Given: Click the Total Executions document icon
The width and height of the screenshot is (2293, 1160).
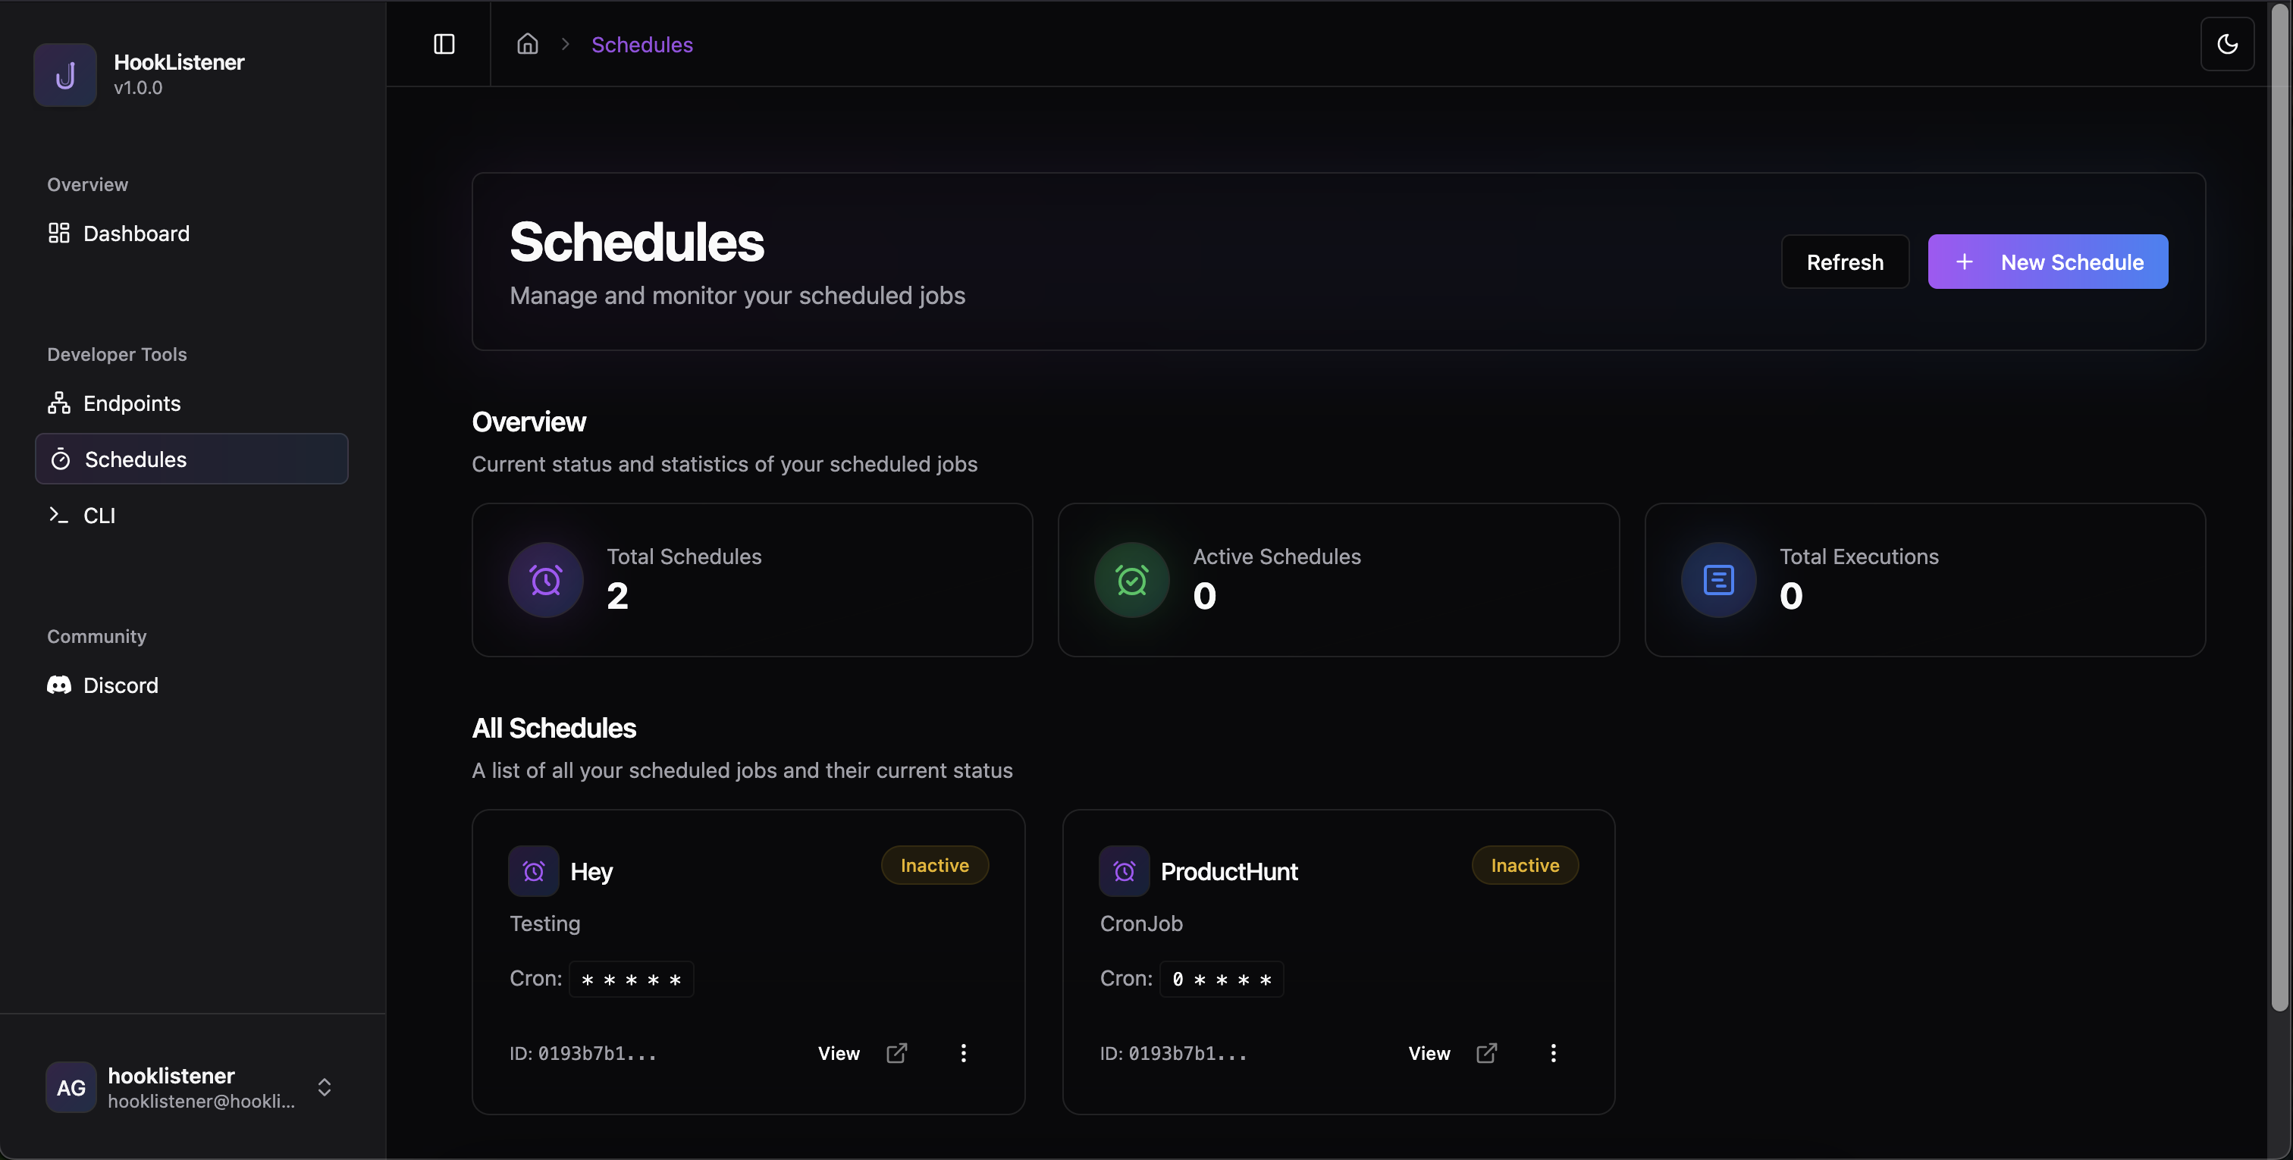Looking at the screenshot, I should pos(1718,579).
